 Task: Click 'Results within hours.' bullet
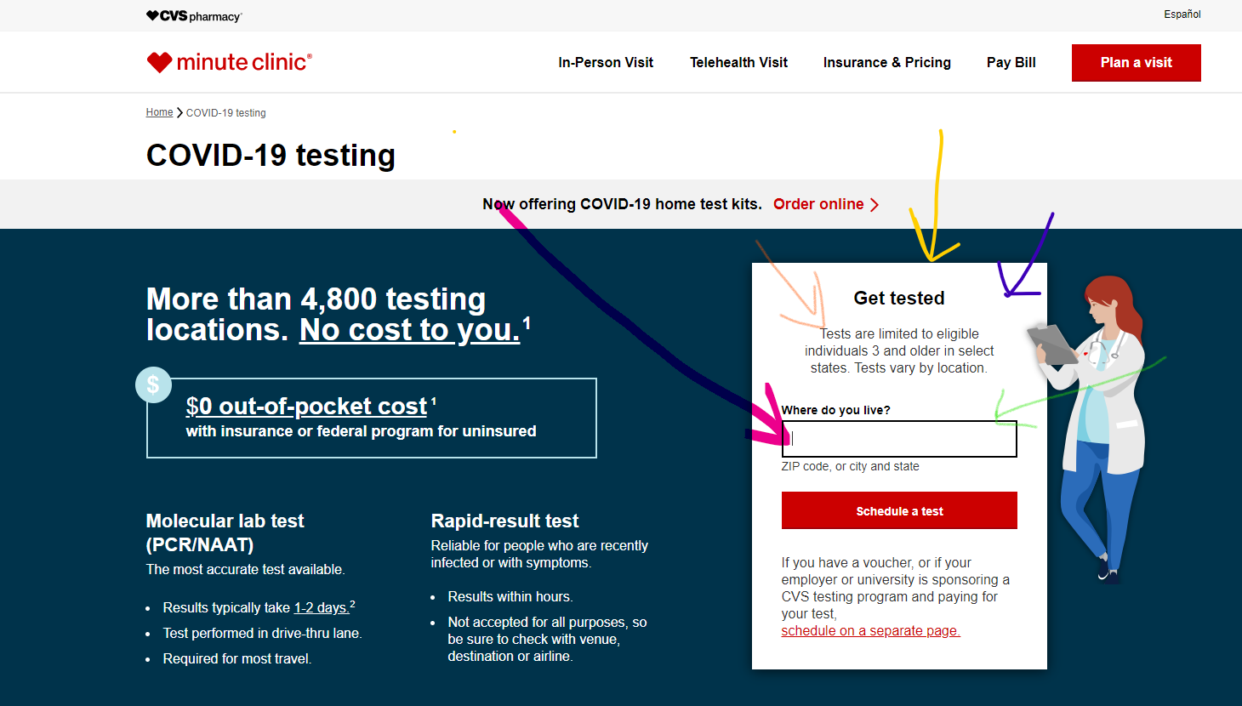pos(510,596)
